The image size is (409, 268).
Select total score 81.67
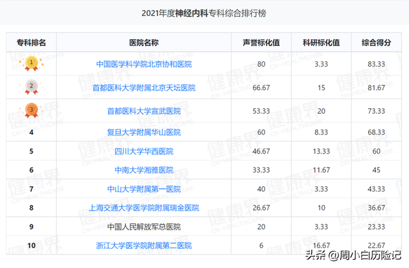(x=376, y=88)
